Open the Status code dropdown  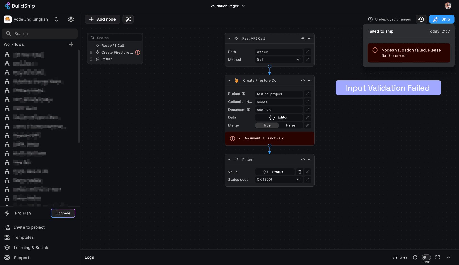coord(278,180)
